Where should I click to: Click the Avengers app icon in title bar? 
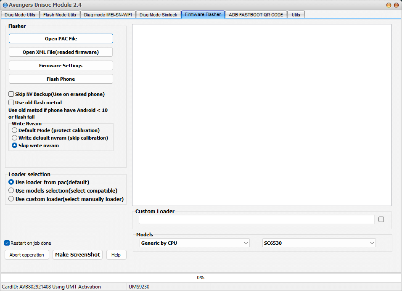5,5
